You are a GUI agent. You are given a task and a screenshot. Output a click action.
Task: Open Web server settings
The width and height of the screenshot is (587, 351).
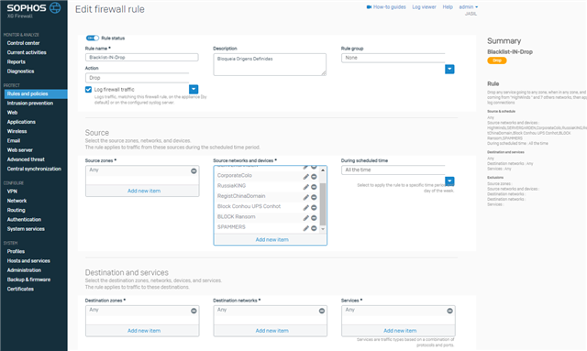point(20,150)
